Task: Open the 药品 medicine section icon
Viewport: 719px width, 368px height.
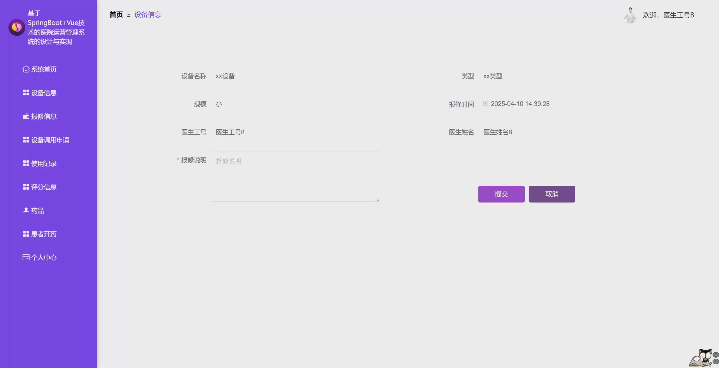Action: coord(26,210)
